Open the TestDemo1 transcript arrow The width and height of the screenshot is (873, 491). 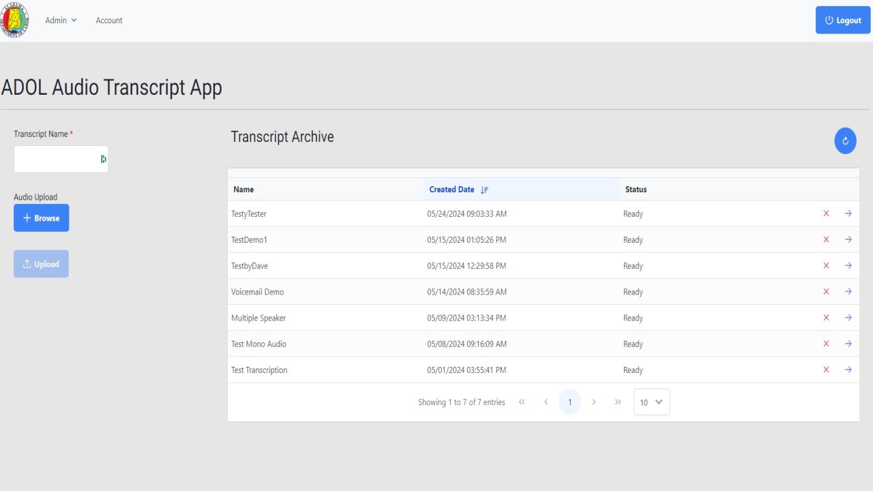point(848,239)
